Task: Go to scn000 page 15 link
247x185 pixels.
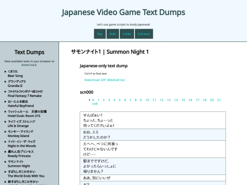Action: tap(183, 100)
